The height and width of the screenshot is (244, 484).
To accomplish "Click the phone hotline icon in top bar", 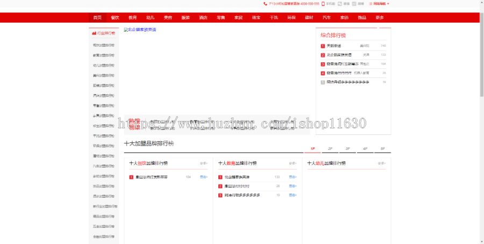I will (265, 4).
